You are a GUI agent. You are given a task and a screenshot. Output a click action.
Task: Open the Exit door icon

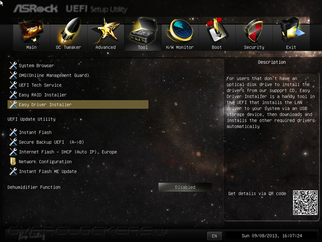(292, 30)
